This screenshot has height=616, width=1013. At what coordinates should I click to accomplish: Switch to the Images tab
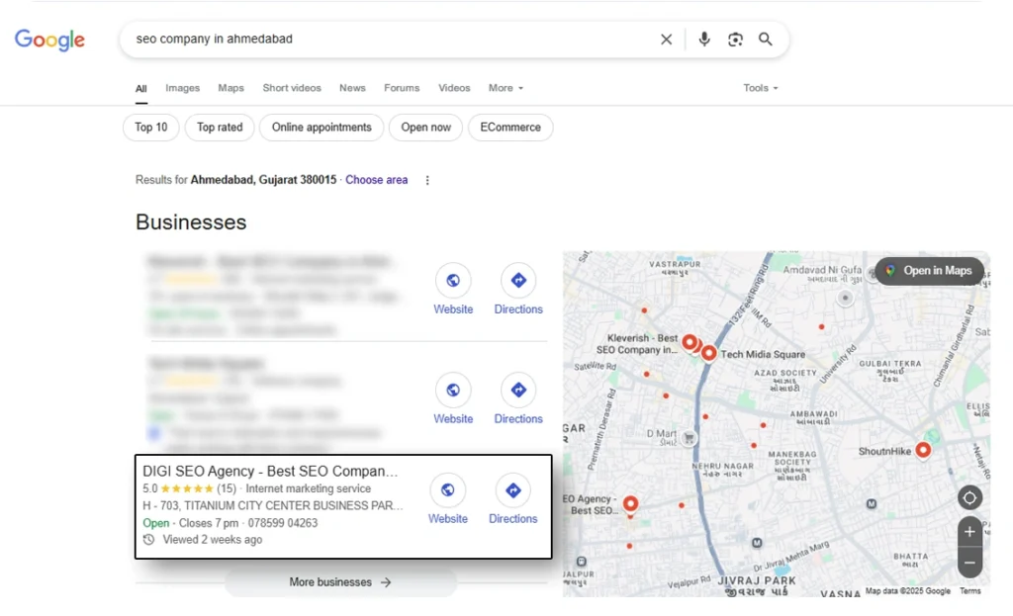182,88
